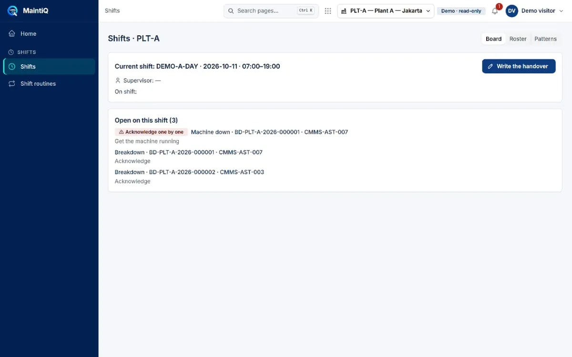Click the Home house icon in sidebar
The height and width of the screenshot is (357, 572).
(12, 34)
